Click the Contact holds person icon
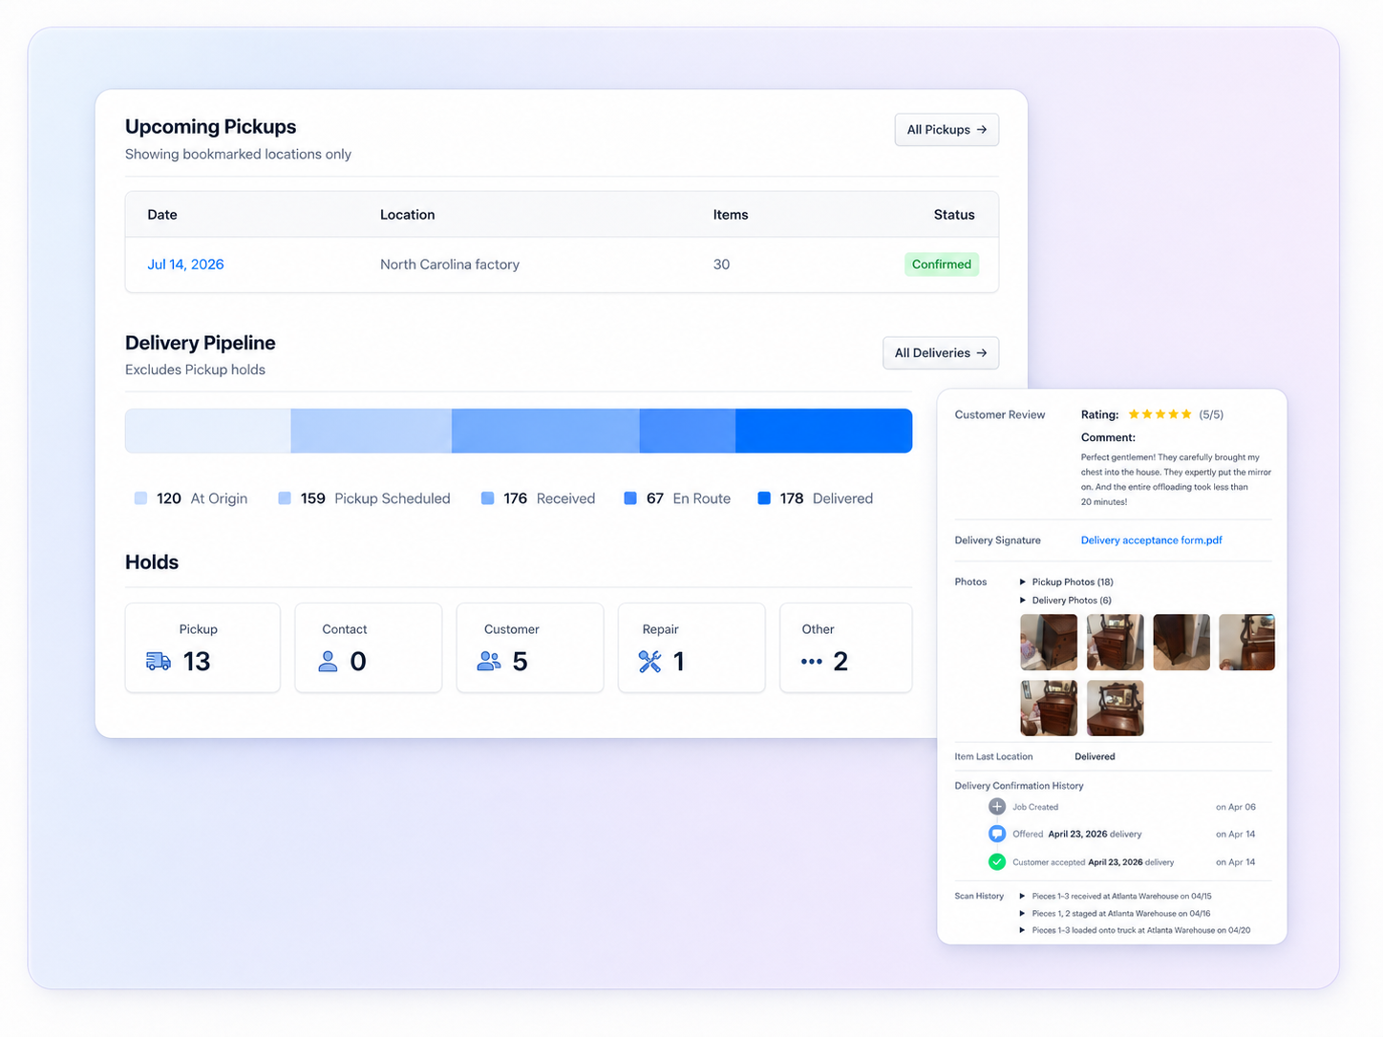The width and height of the screenshot is (1383, 1037). [328, 661]
